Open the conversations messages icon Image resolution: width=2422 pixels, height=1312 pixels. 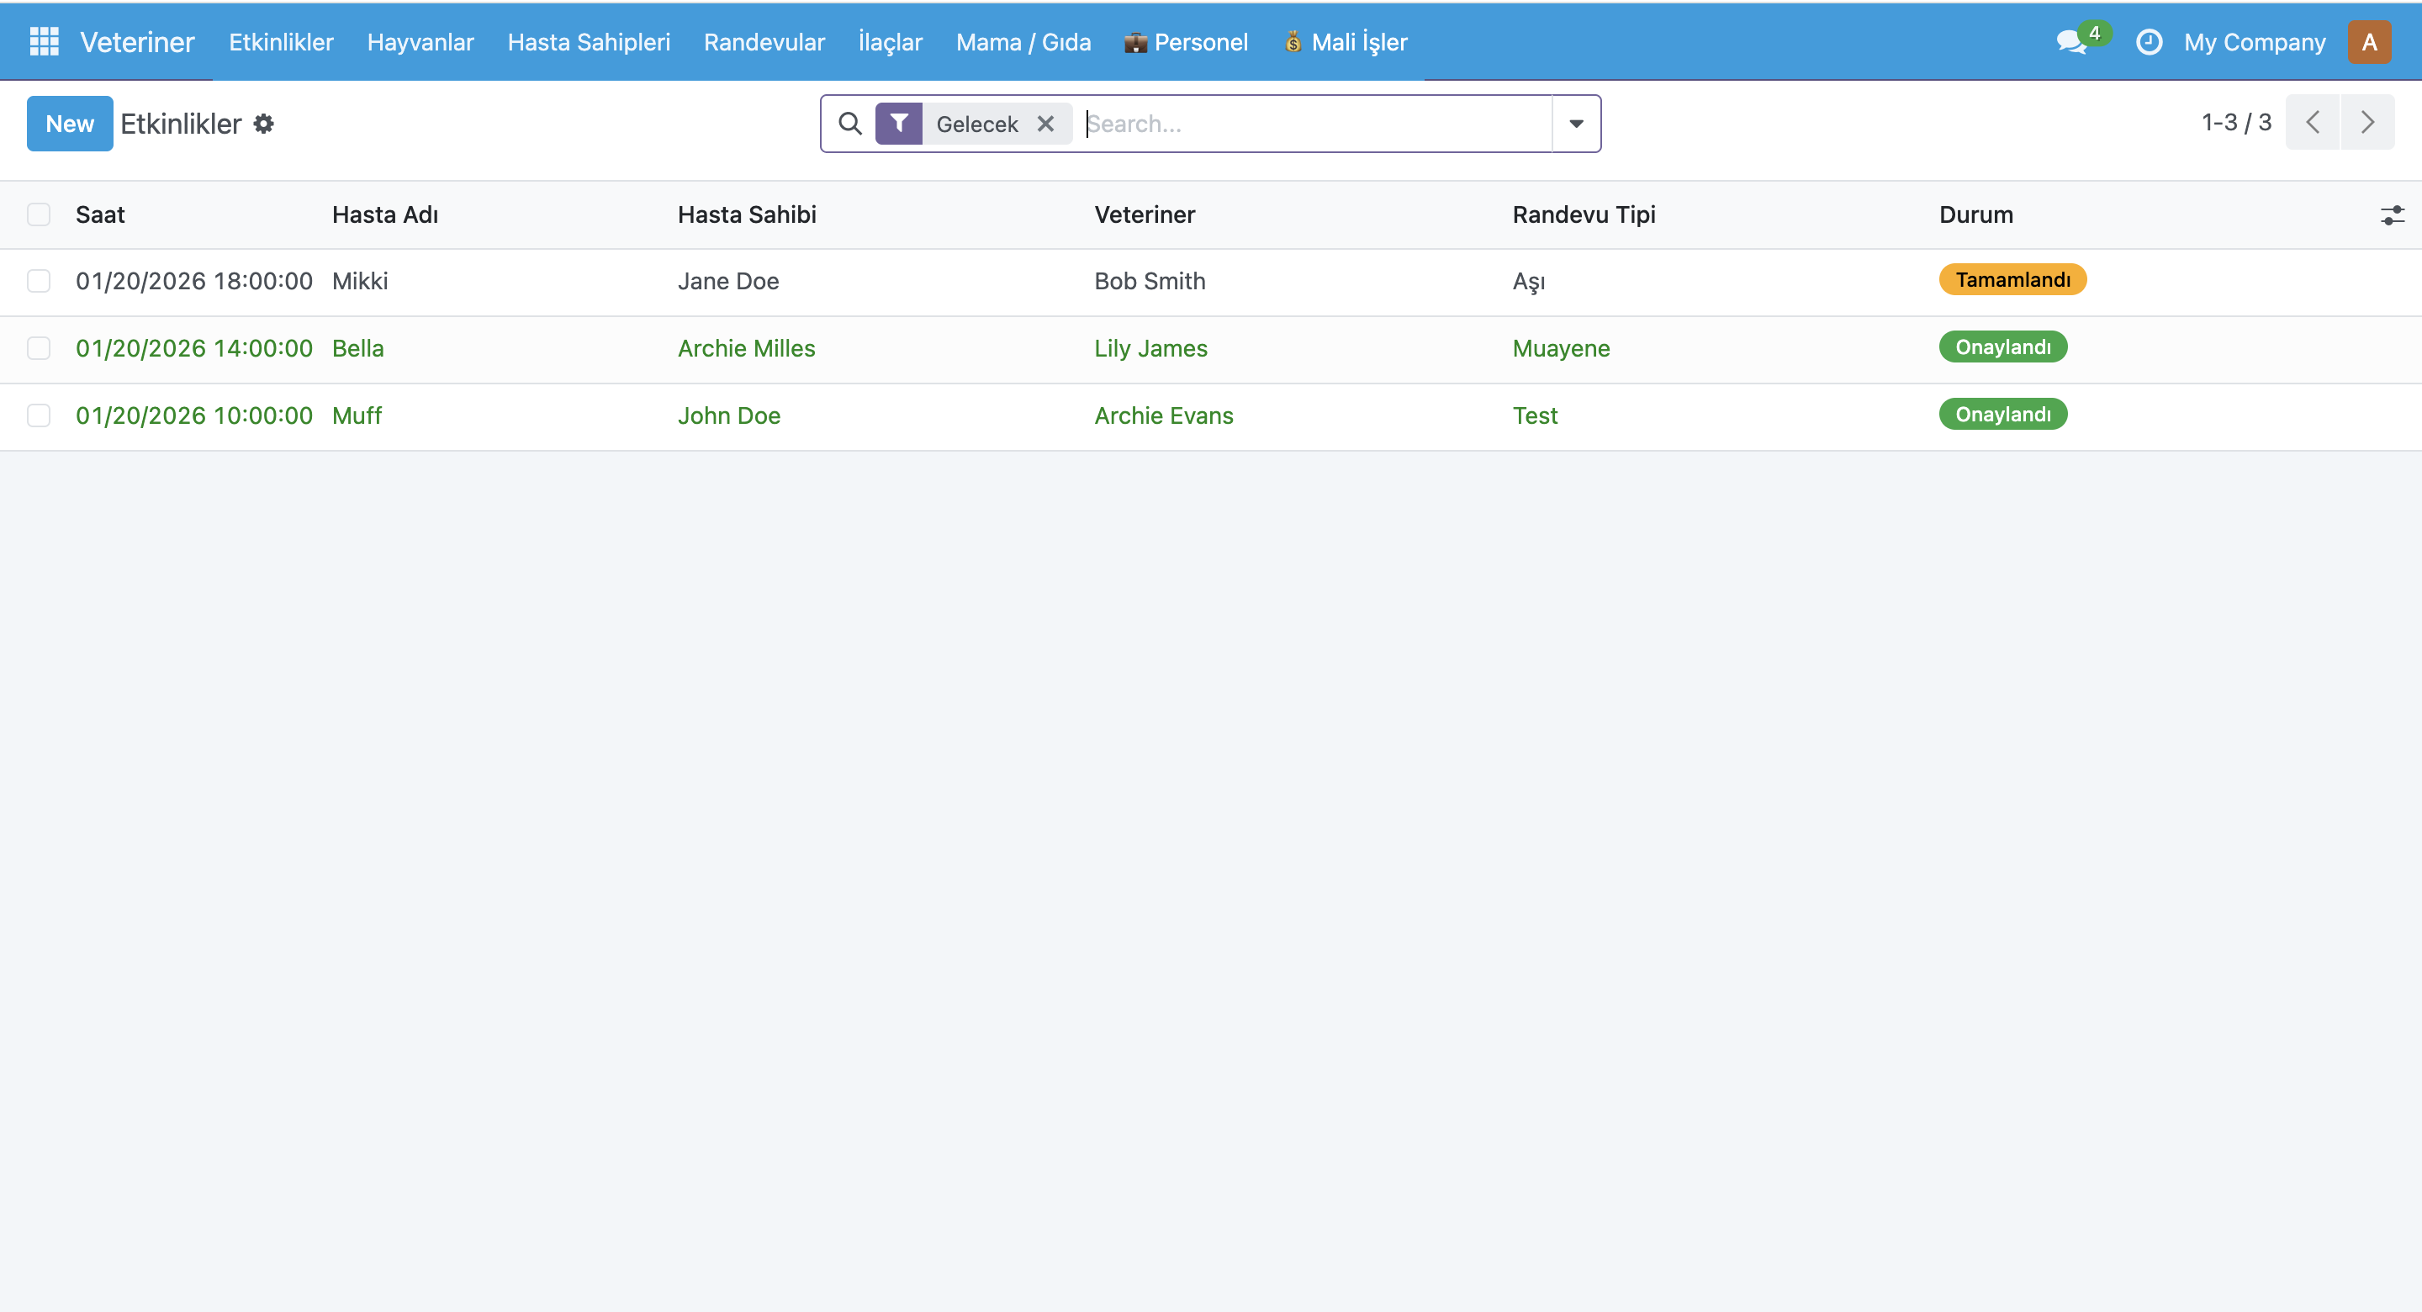[x=2071, y=41]
